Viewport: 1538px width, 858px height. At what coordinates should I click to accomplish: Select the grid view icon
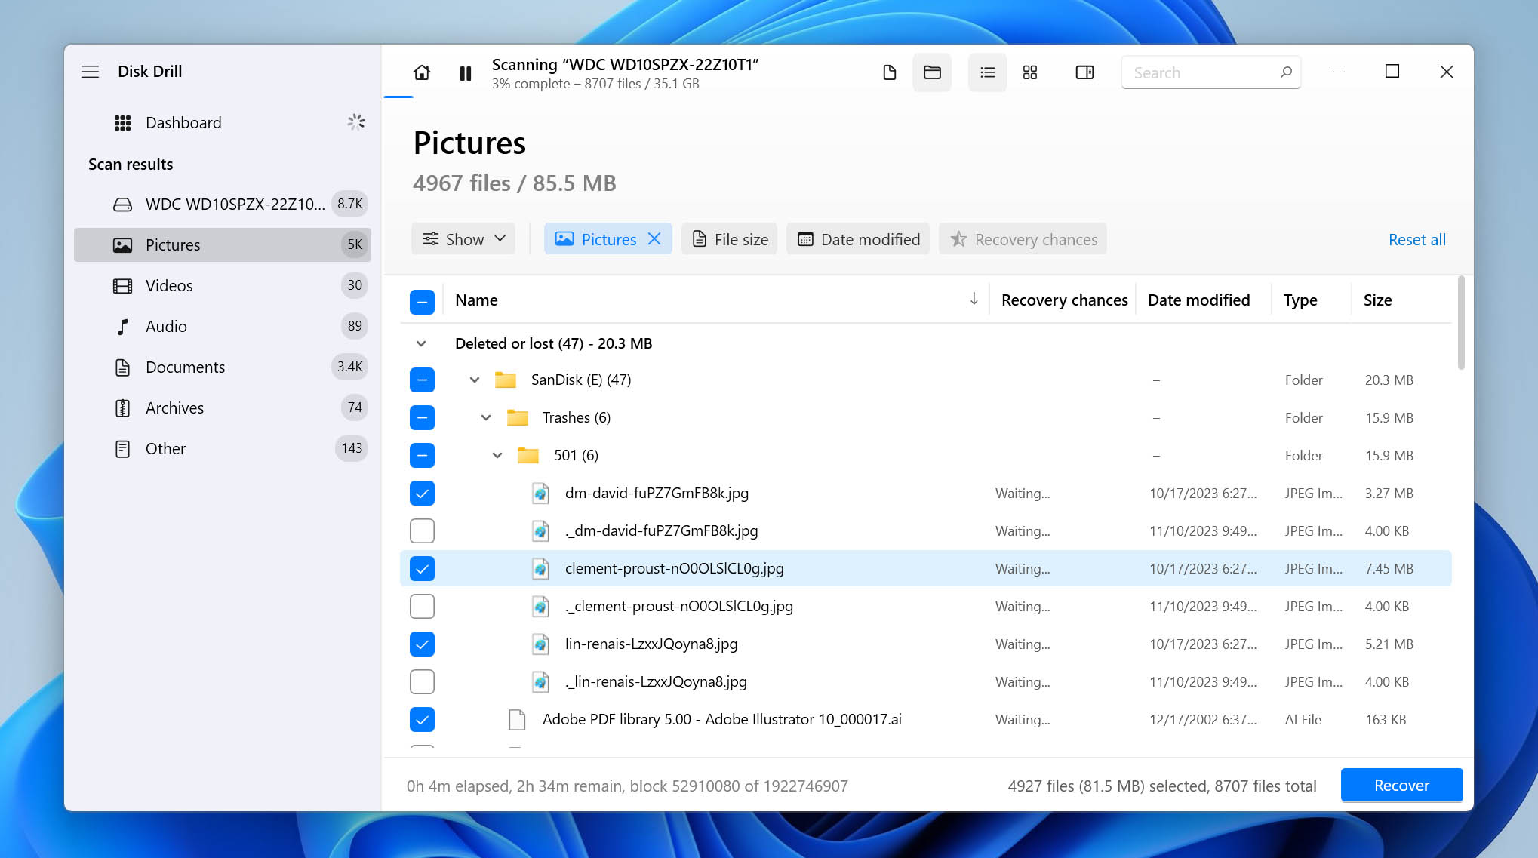point(1030,72)
